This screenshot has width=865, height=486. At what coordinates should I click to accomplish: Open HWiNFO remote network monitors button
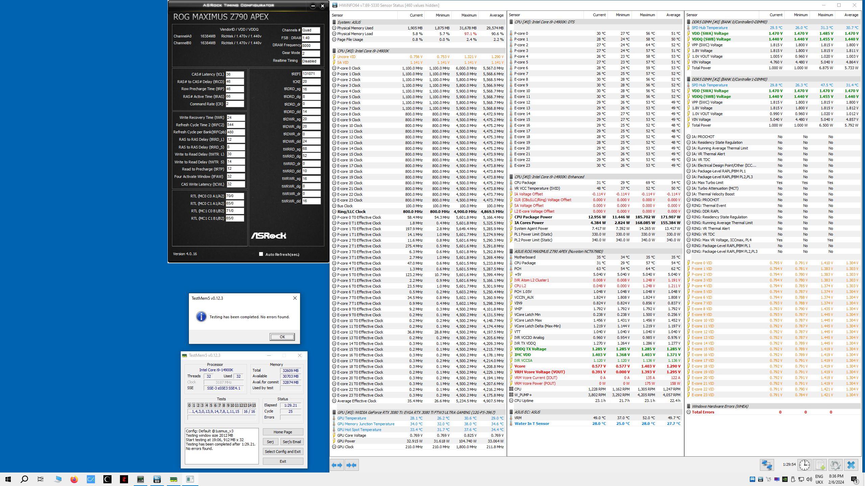tap(767, 465)
